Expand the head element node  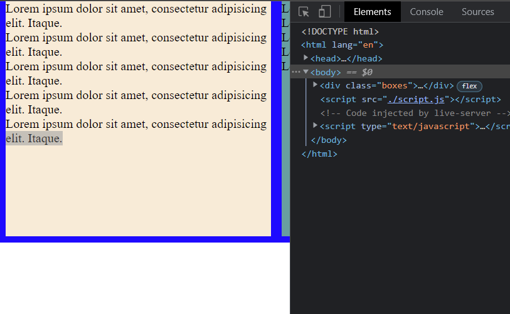click(305, 58)
